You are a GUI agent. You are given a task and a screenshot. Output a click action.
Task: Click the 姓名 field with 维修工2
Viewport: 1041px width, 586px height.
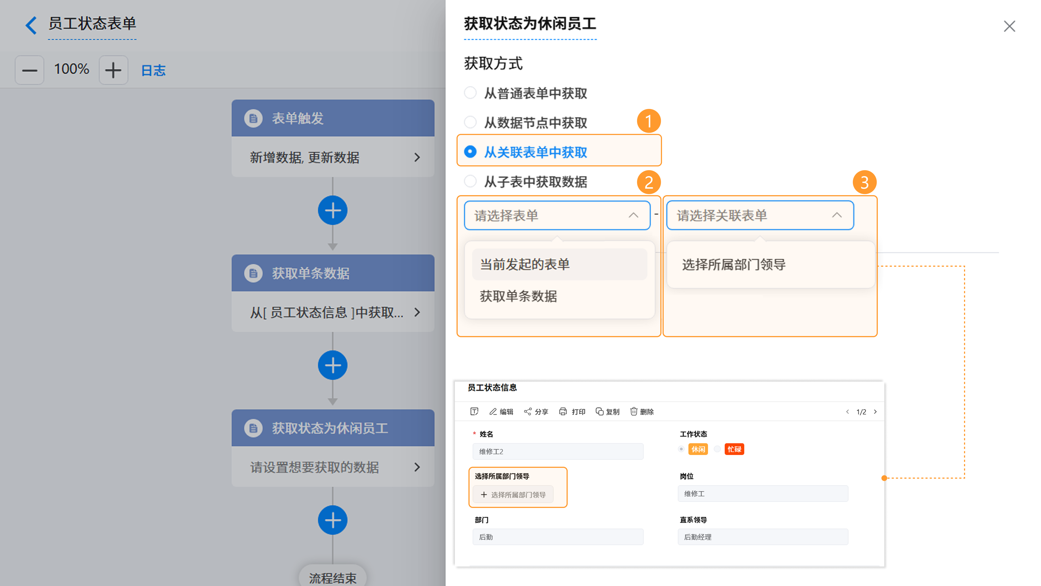(558, 451)
